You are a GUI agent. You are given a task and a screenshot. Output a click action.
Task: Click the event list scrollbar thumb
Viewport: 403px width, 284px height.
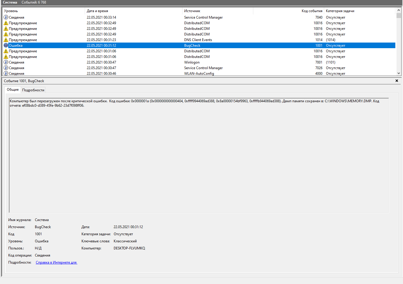[x=399, y=16]
